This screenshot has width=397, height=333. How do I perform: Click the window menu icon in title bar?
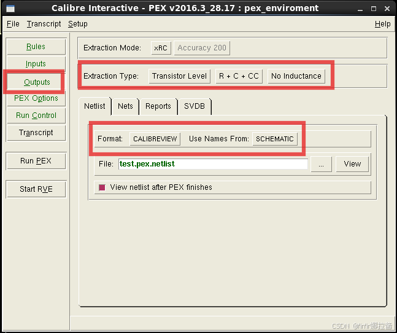pos(10,9)
